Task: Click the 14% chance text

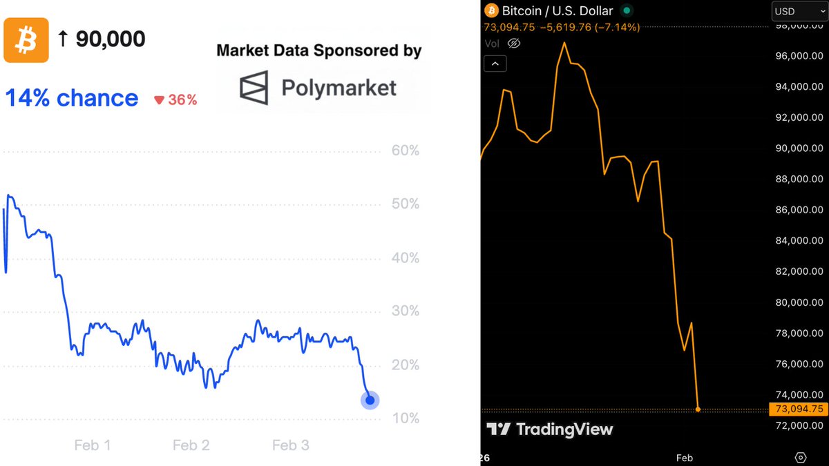Action: [x=72, y=98]
